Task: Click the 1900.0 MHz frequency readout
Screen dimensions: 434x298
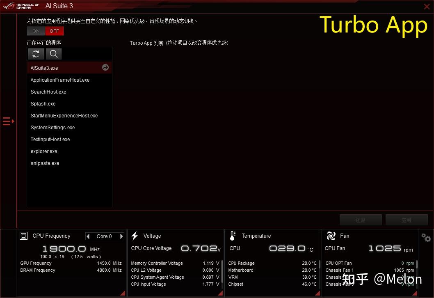Action: tap(71, 249)
